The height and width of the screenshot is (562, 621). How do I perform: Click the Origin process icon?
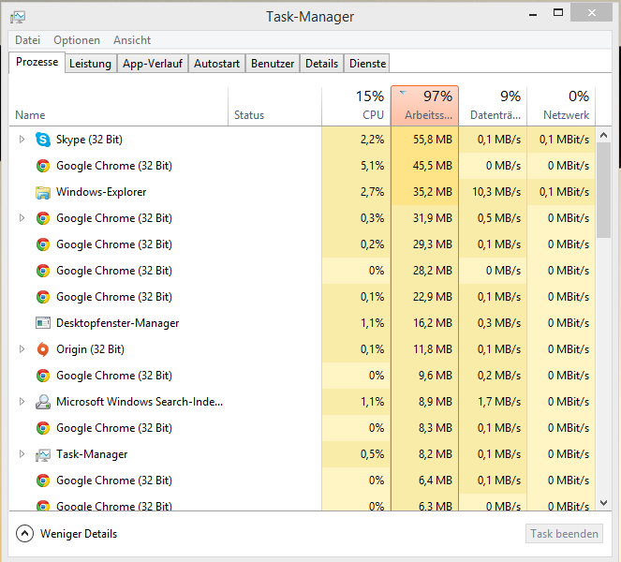(42, 349)
